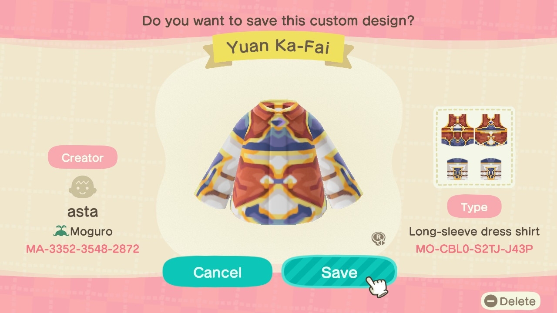Image resolution: width=557 pixels, height=313 pixels.
Task: Select the shirt front pattern thumbnail
Action: coord(457,130)
